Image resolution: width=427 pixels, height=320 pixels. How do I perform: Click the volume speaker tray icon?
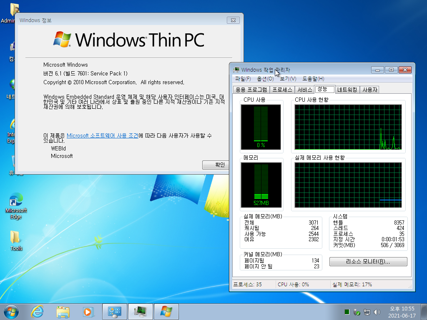click(377, 312)
